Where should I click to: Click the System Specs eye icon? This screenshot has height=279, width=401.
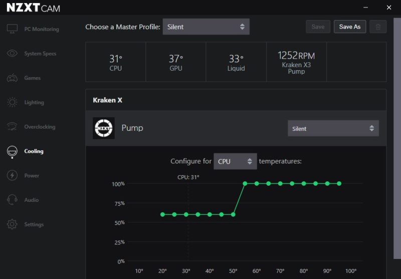click(x=12, y=53)
